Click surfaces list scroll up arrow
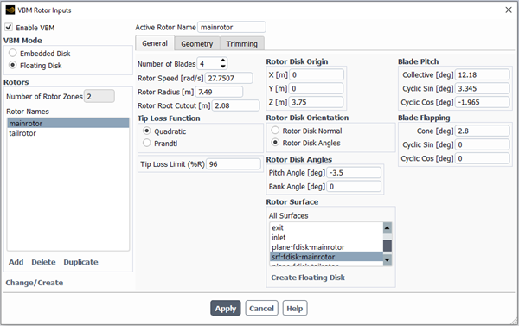Screen dimensions: 519x326 pos(388,227)
